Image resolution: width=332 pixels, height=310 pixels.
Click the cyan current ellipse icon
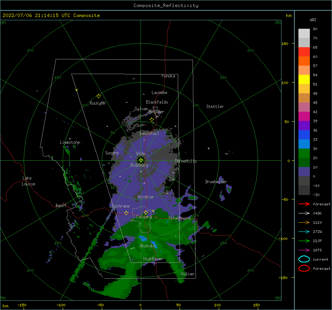coord(304,259)
